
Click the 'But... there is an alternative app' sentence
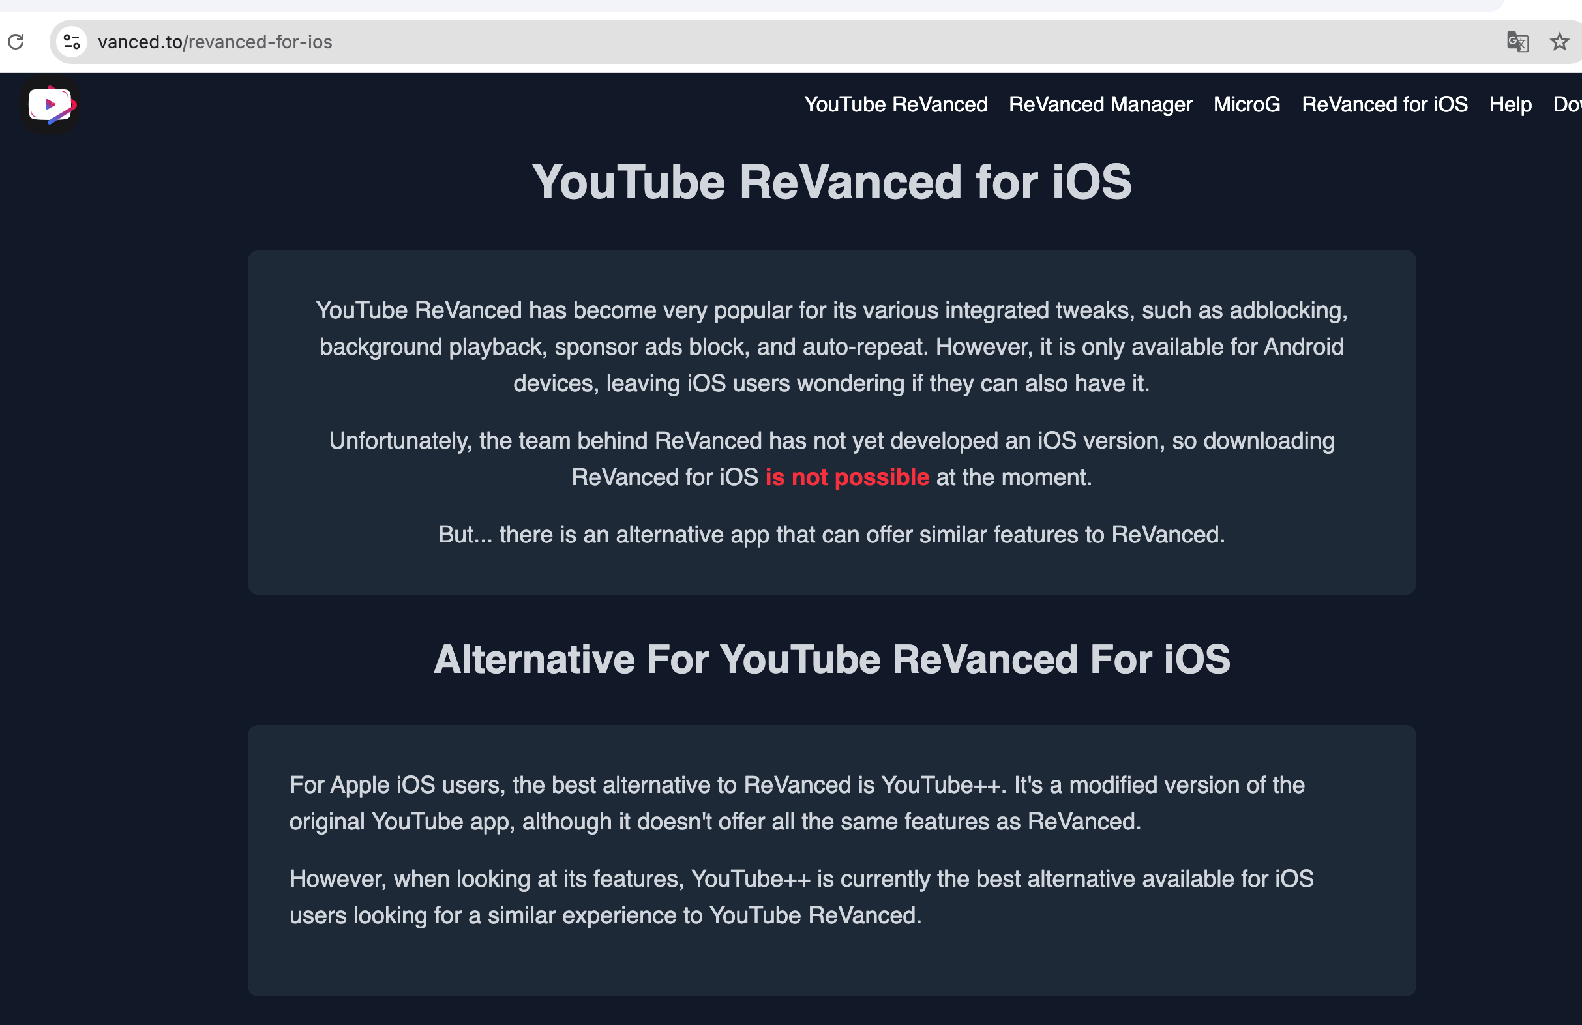(831, 535)
